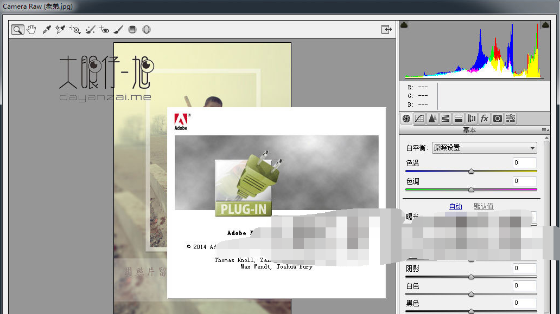Click the 白色 whites slider handle
Image resolution: width=560 pixels, height=314 pixels.
point(471,295)
